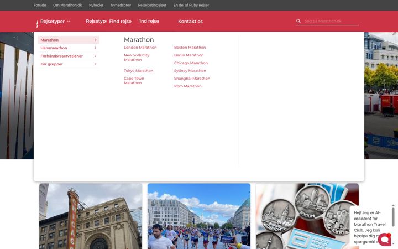Screen dimensions: 398x249
Task: Open Nyhedsbrev link in top bar
Action: click(121, 5)
